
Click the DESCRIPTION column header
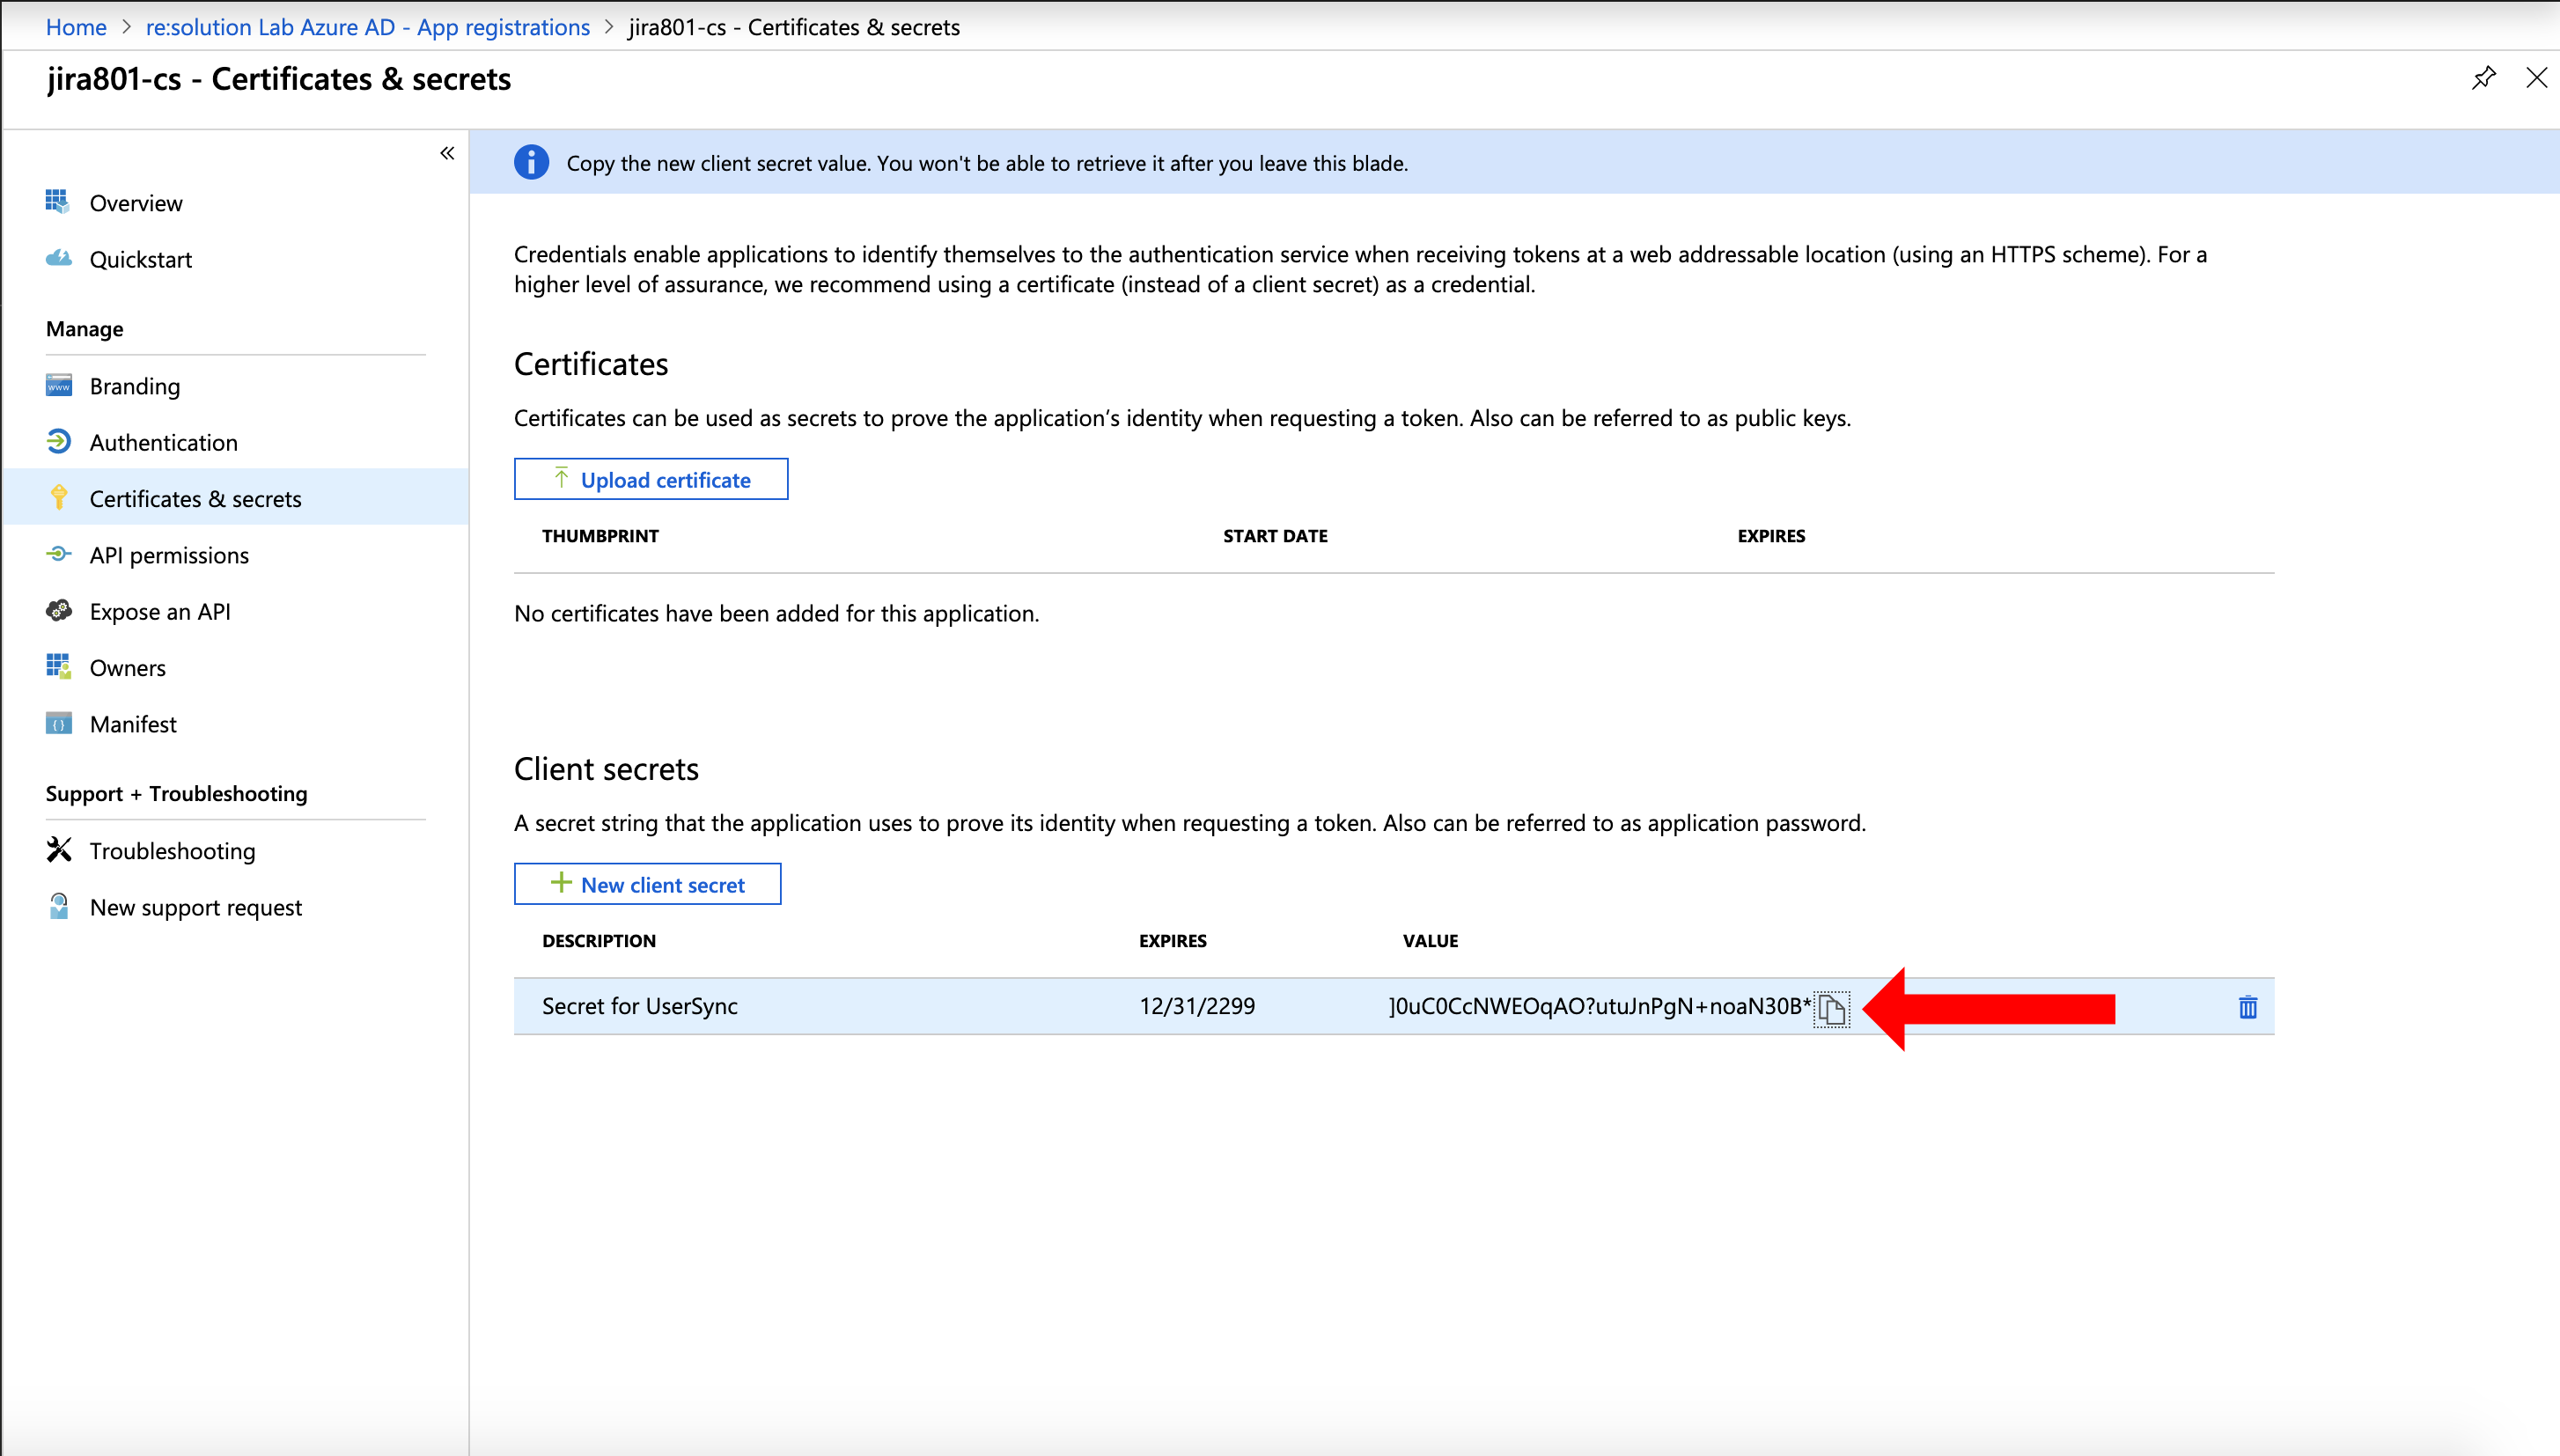(599, 941)
